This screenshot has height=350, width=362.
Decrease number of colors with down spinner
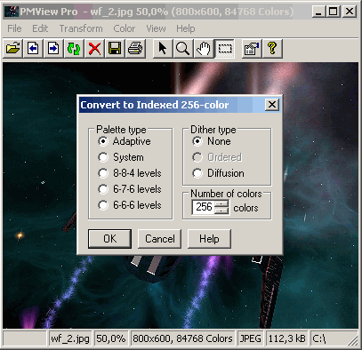coord(221,211)
